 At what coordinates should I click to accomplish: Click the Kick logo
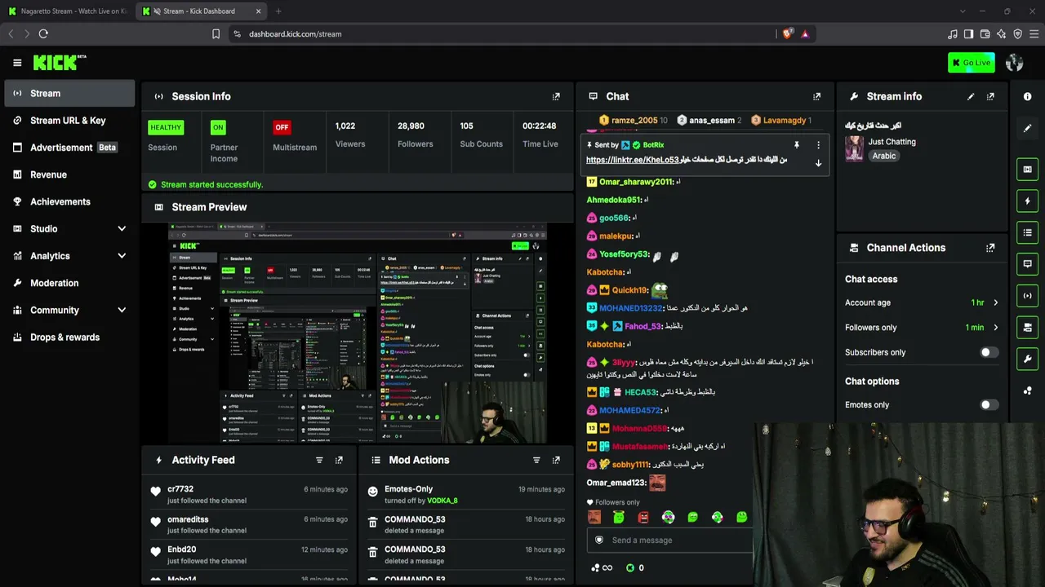pyautogui.click(x=60, y=63)
